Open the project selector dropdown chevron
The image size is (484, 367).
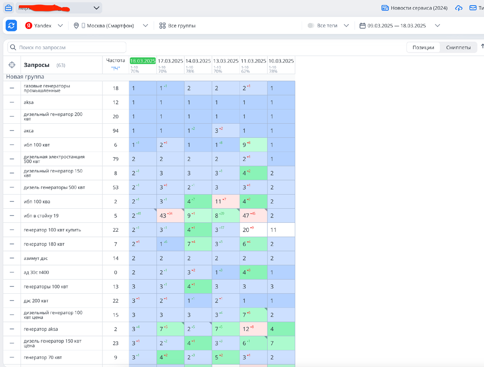point(96,8)
